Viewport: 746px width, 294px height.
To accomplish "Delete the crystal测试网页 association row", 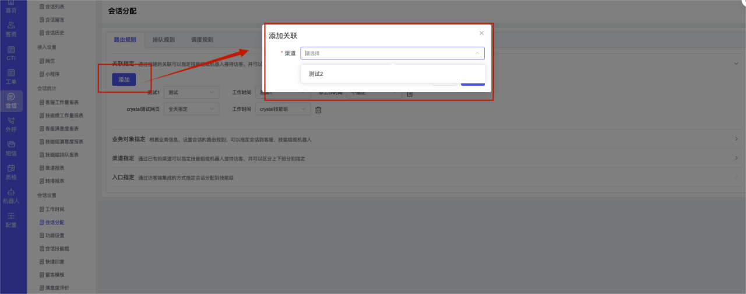I will pyautogui.click(x=318, y=110).
